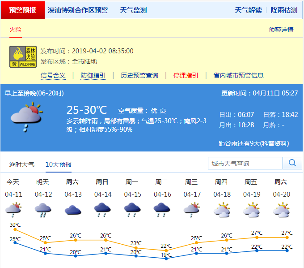Viewport: 304px width, 268px height.
Task: Select the 04-12 rain weather icon
Action: point(43,210)
